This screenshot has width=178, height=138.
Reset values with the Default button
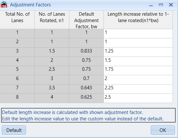click(x=14, y=130)
